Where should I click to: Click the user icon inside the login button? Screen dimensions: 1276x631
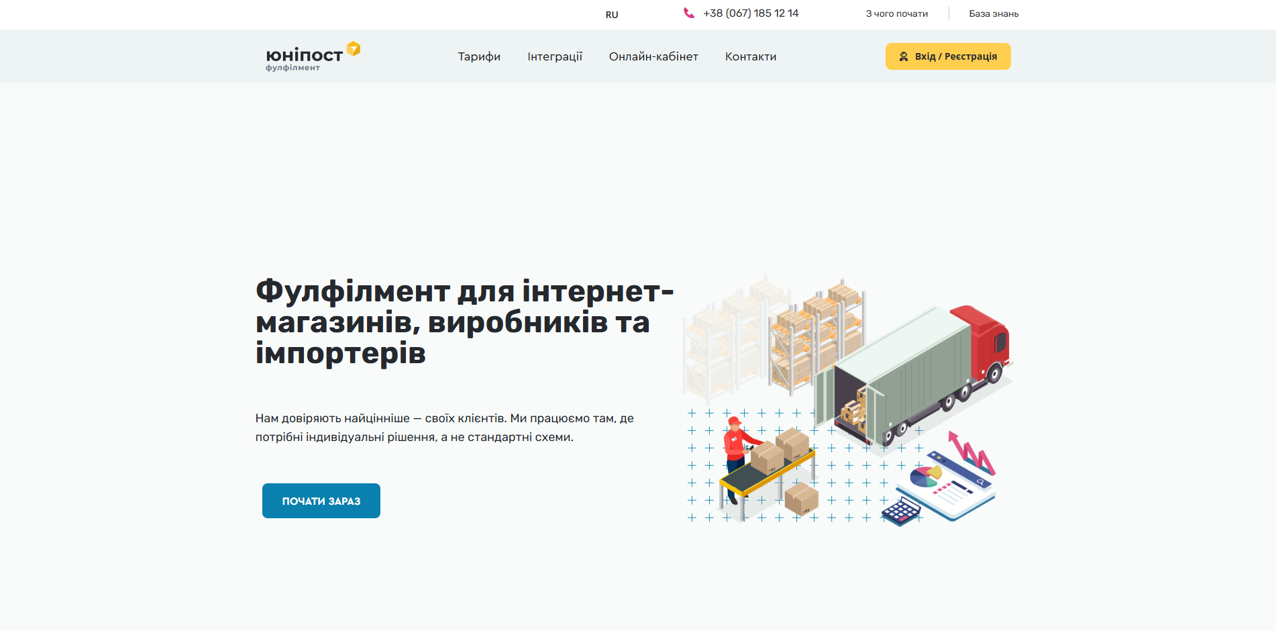pos(902,56)
